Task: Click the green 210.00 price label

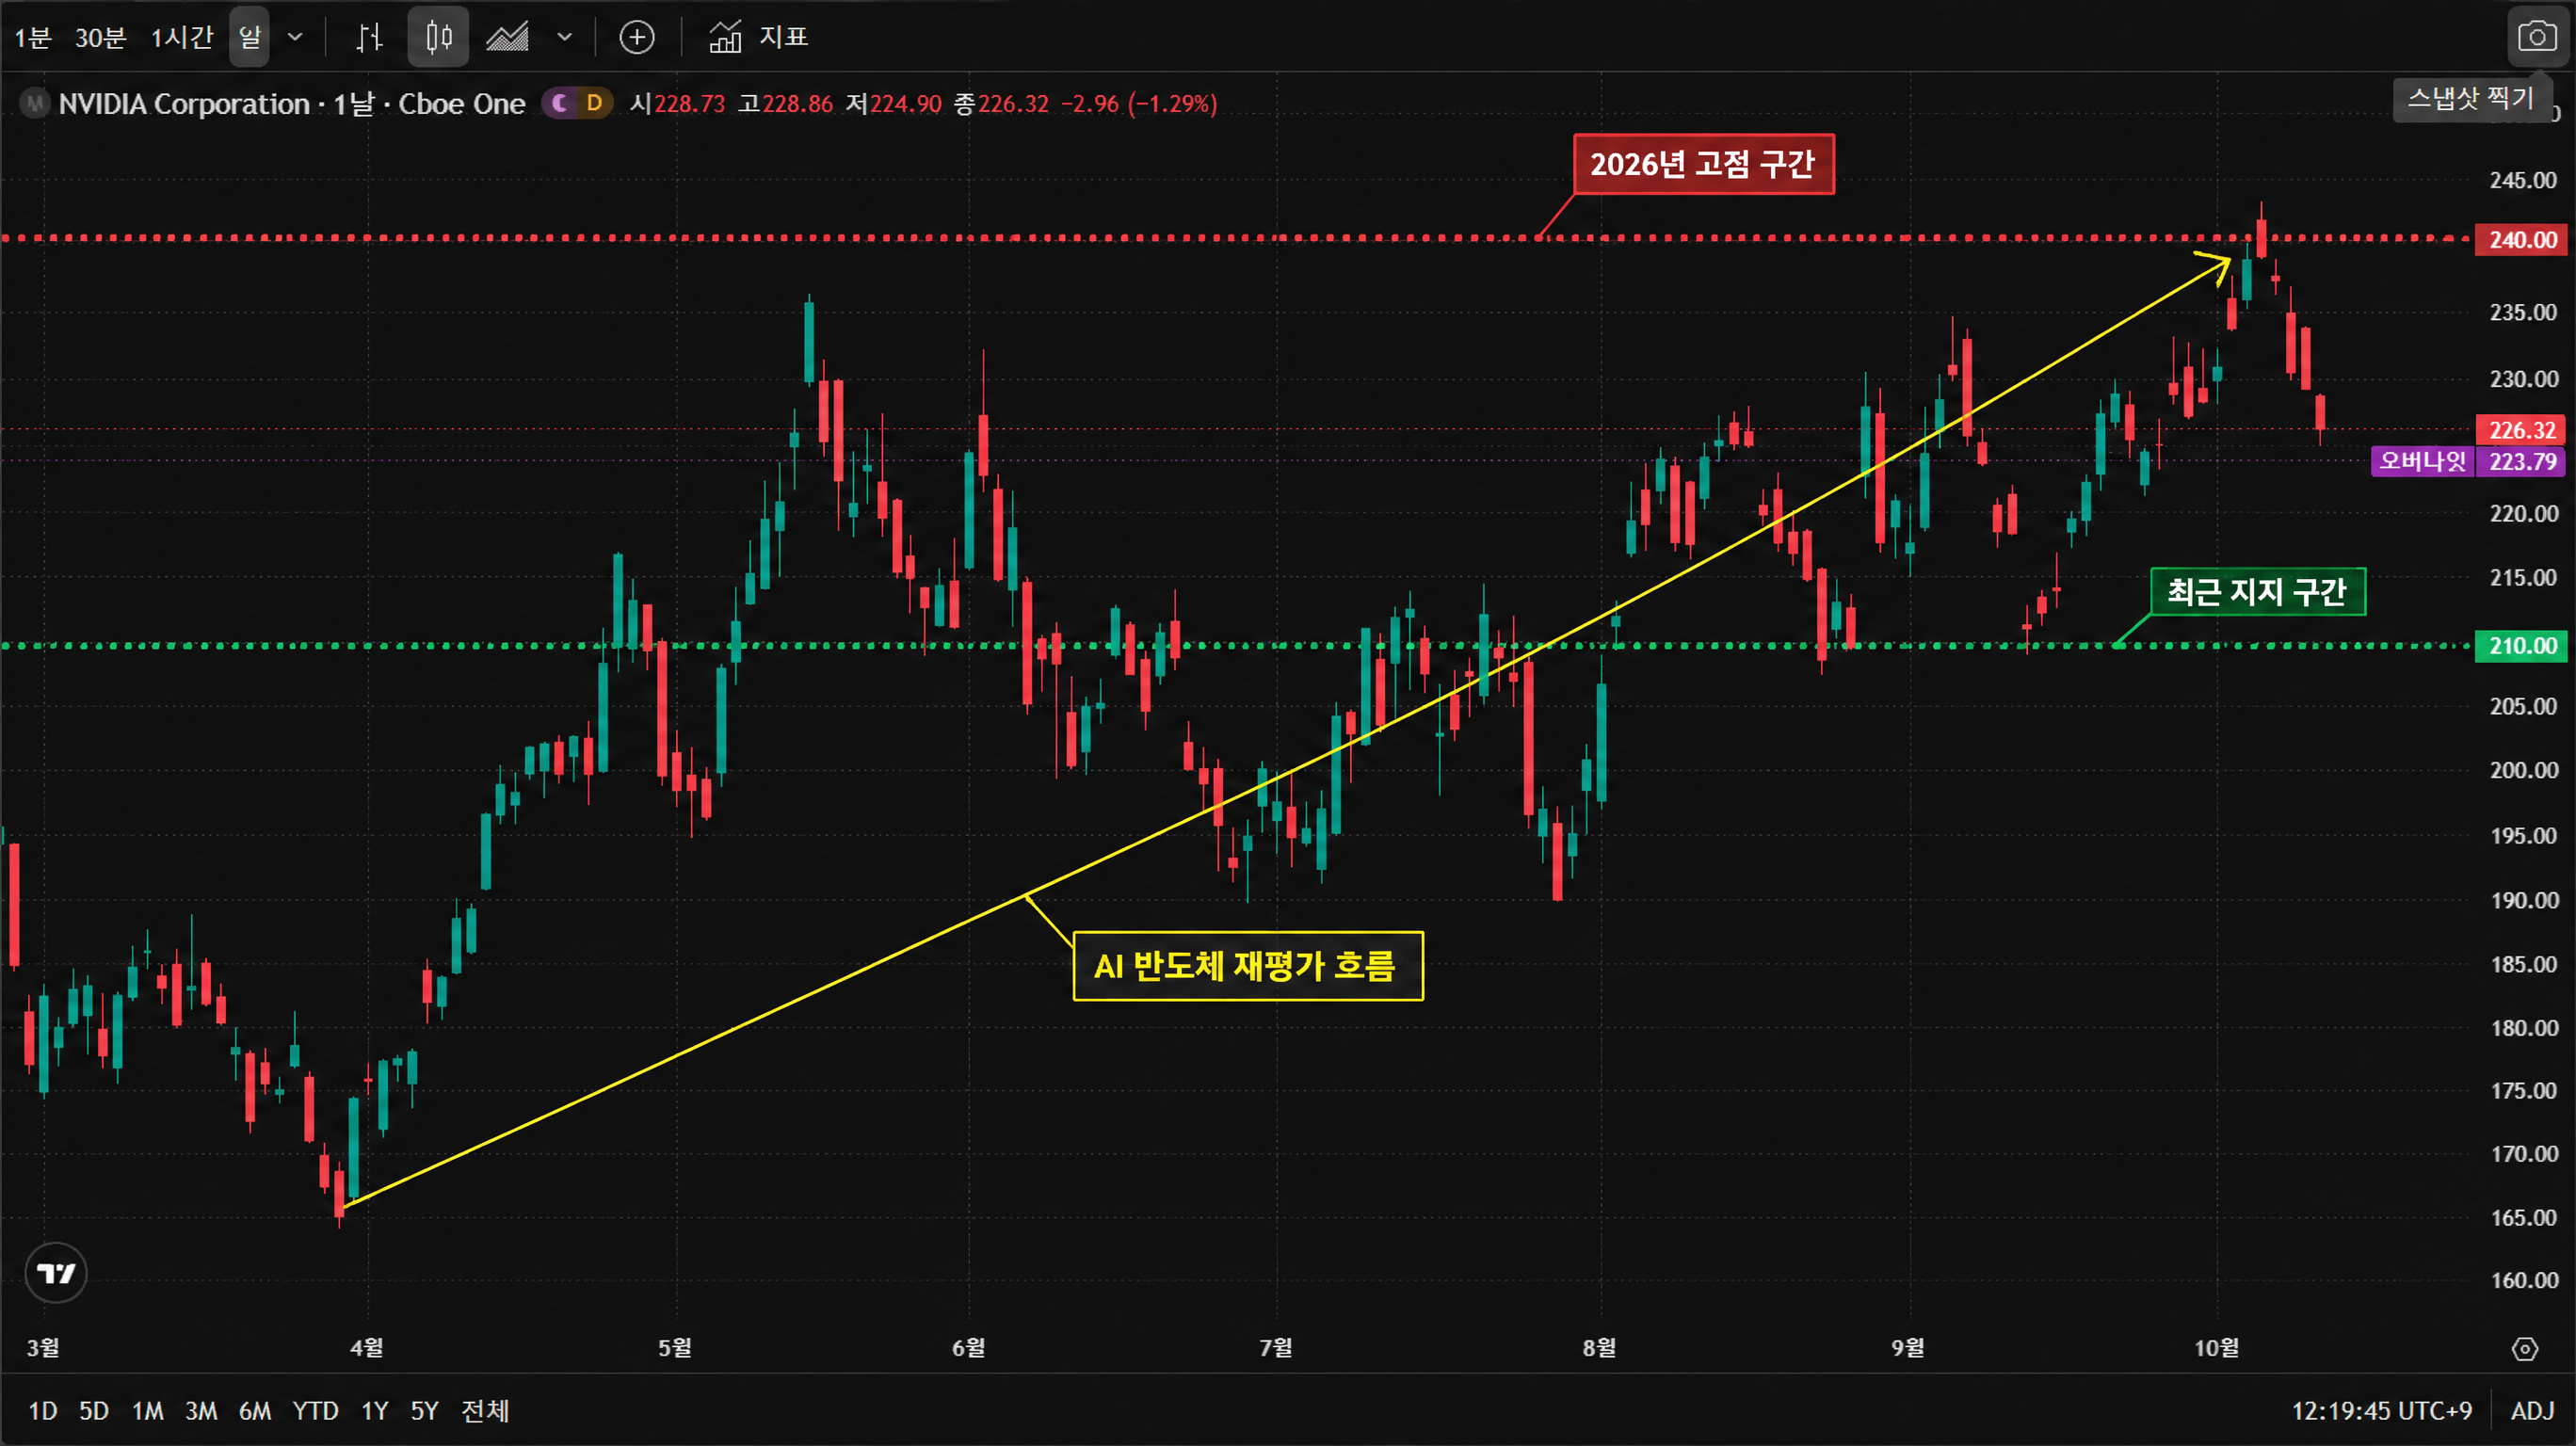Action: click(x=2521, y=646)
